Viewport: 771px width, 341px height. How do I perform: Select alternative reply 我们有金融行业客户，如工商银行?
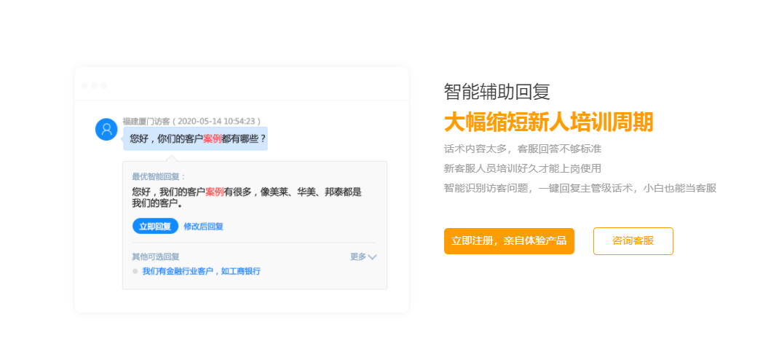(x=201, y=271)
